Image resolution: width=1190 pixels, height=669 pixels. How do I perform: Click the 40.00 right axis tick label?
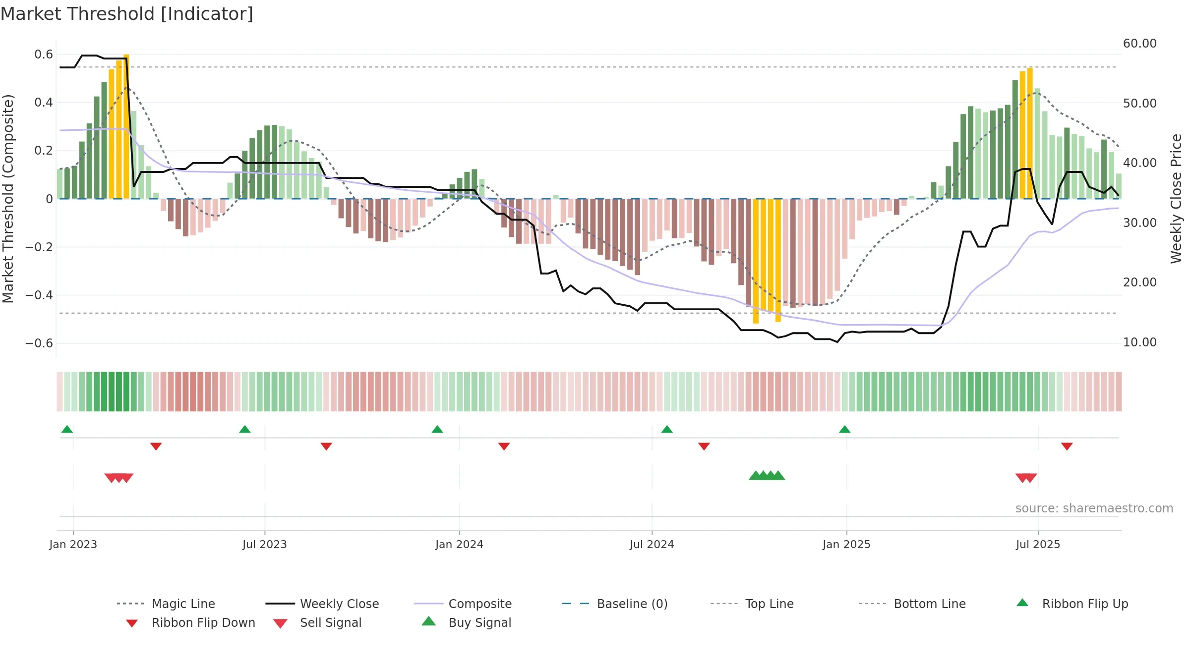click(x=1140, y=163)
